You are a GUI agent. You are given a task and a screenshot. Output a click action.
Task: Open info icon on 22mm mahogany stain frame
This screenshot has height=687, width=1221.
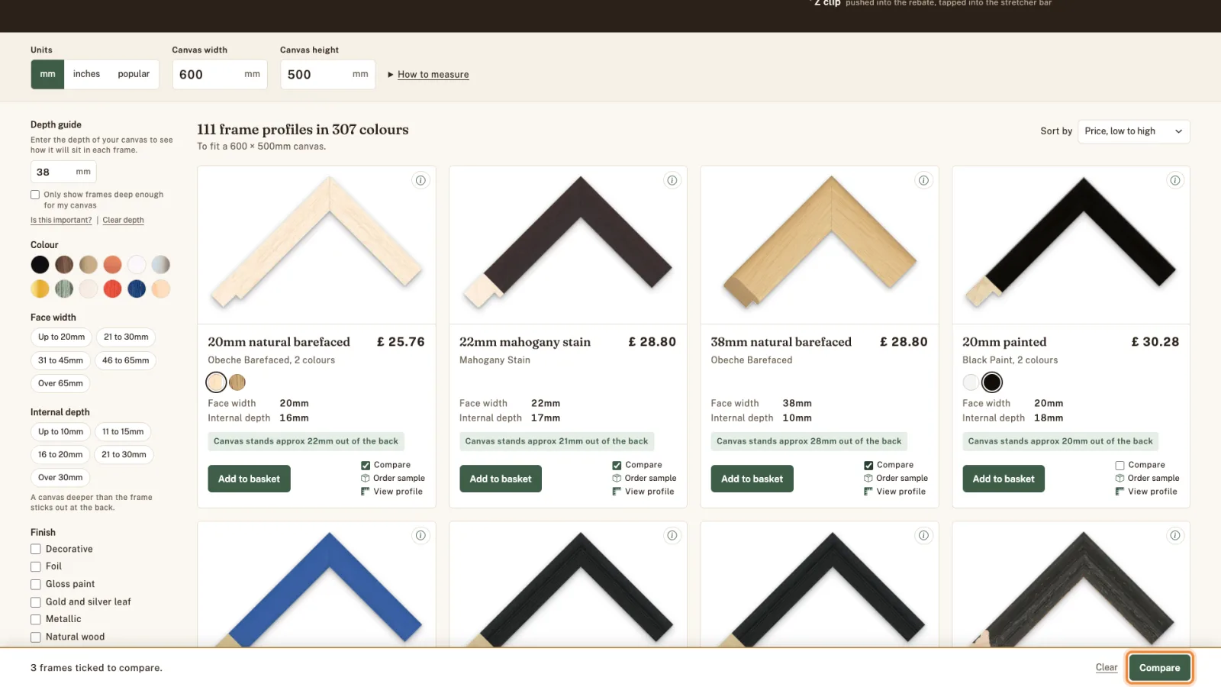672,181
